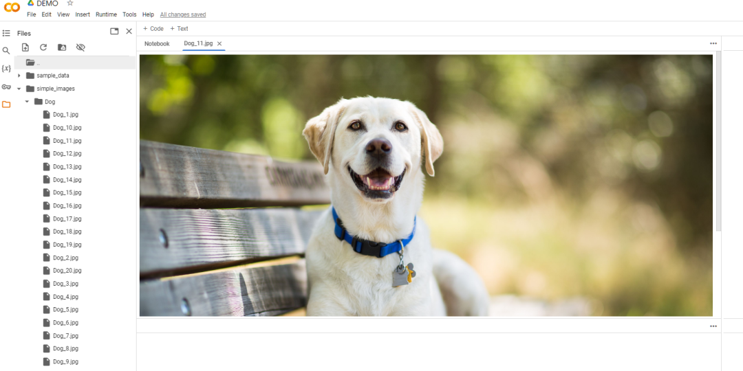Add a new Text cell
The width and height of the screenshot is (743, 371).
click(x=179, y=29)
